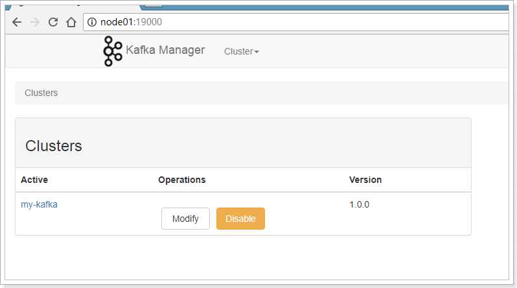
Task: Reload the current page
Action: pyautogui.click(x=53, y=22)
